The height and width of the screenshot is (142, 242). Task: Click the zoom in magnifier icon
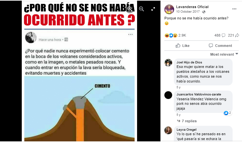tap(130, 9)
